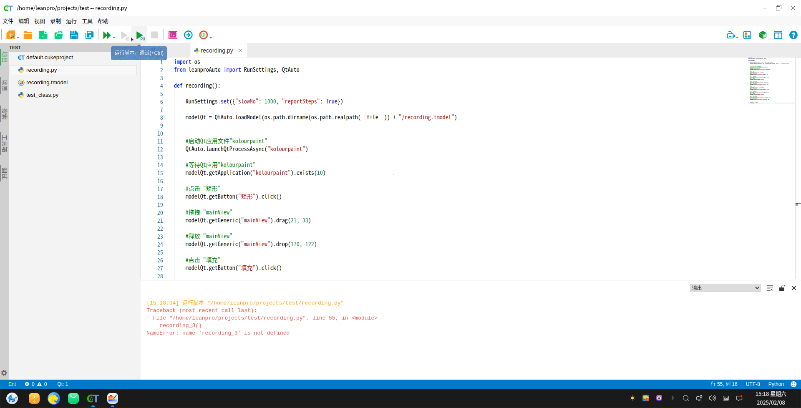Save the file with blue floppy icon
The width and height of the screenshot is (801, 408).
[74, 35]
